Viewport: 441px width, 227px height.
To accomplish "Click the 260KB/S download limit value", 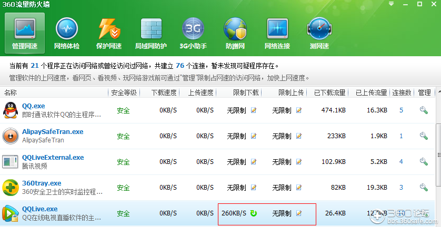I will click(234, 213).
